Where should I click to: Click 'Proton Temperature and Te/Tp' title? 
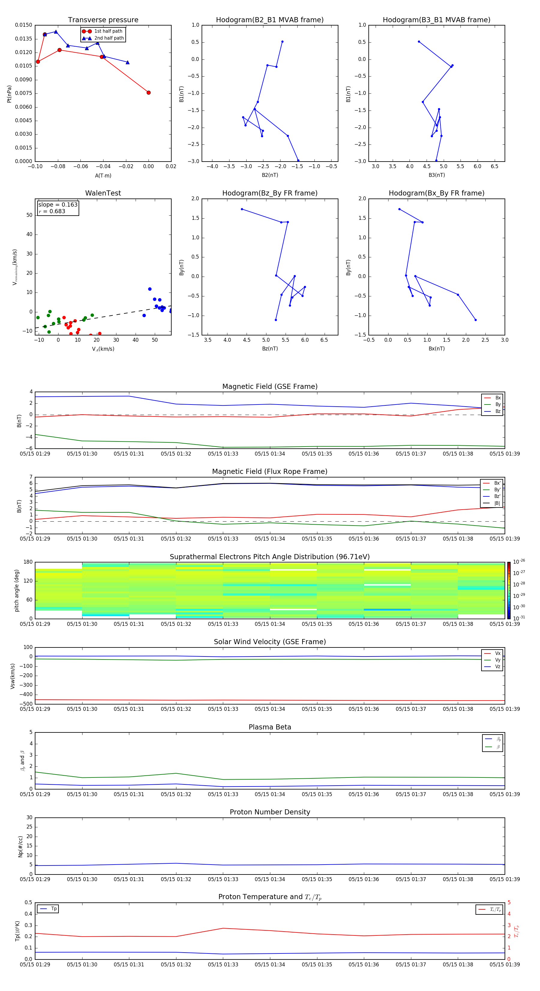(x=270, y=897)
